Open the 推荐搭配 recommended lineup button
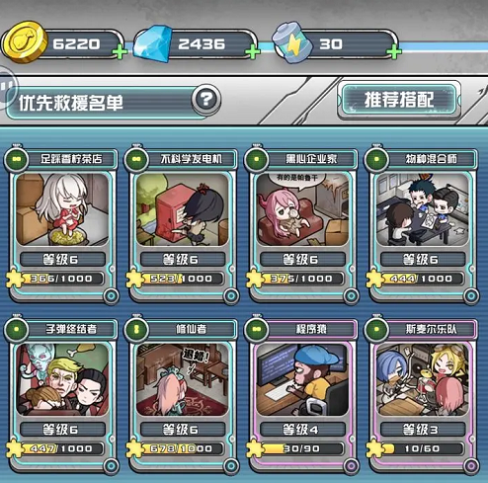The image size is (488, 483). coord(399,100)
